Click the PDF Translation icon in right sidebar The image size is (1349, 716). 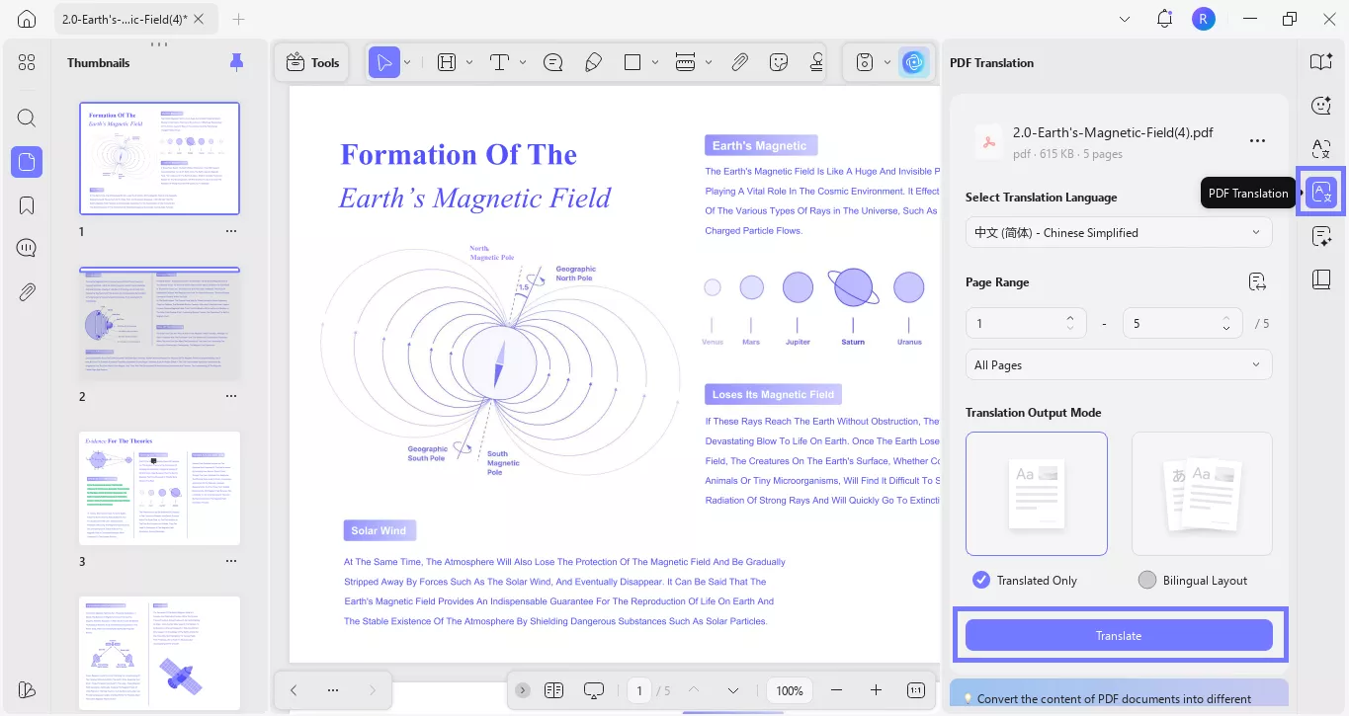click(1320, 193)
